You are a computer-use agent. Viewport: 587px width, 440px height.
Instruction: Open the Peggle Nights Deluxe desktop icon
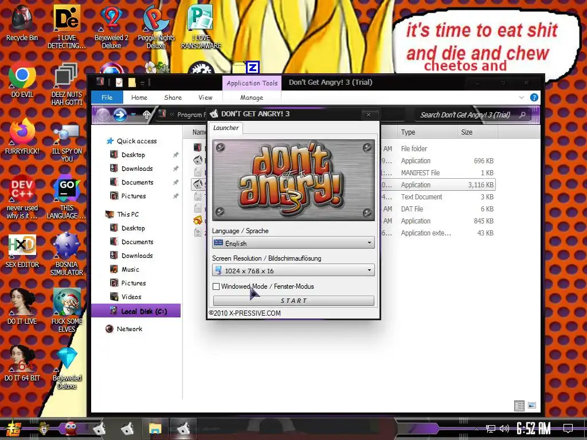(156, 26)
